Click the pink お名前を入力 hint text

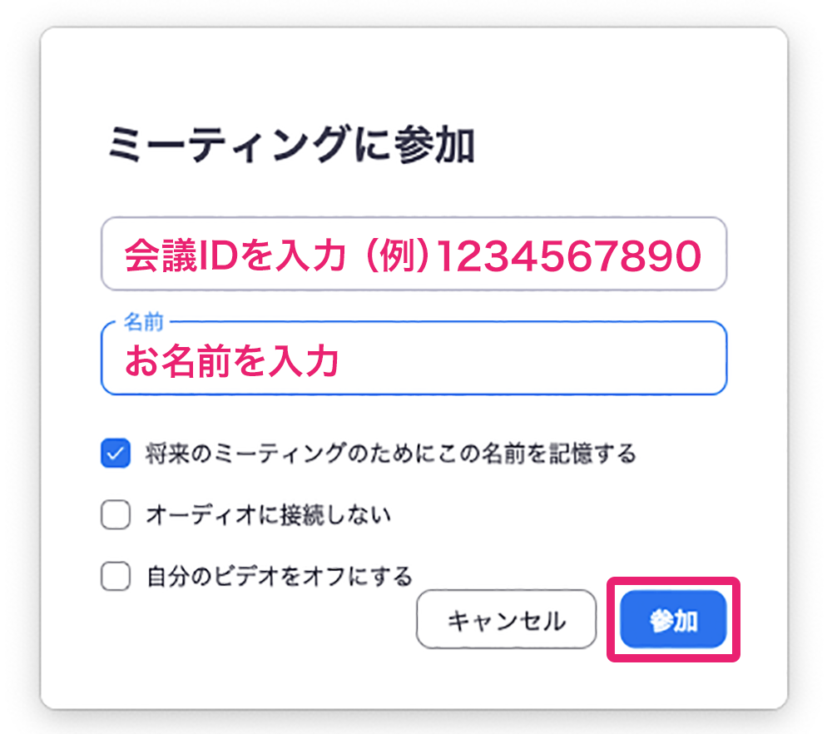pos(231,362)
